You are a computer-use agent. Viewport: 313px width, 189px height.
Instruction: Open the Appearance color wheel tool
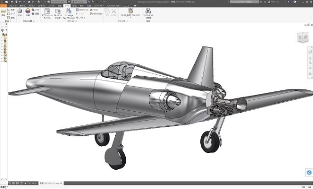click(28, 12)
